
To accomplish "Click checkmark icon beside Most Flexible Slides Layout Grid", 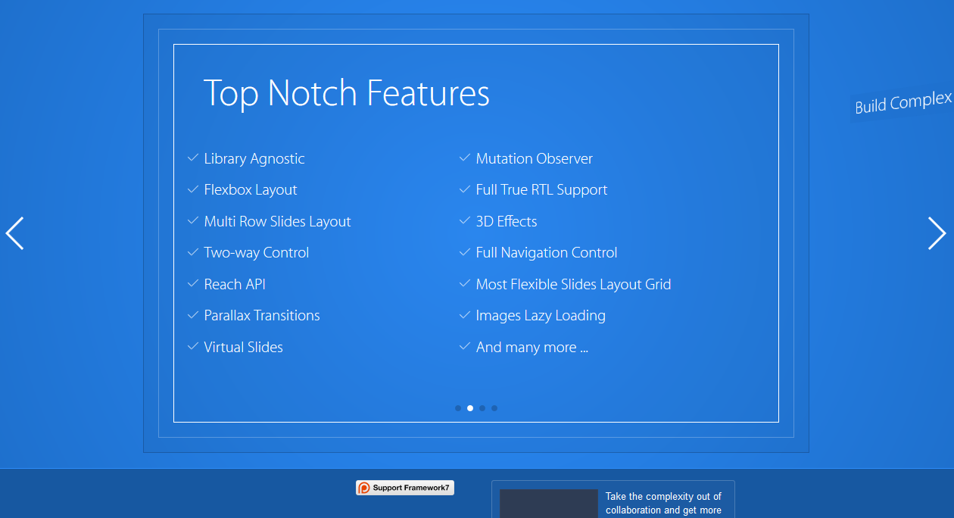I will click(465, 283).
